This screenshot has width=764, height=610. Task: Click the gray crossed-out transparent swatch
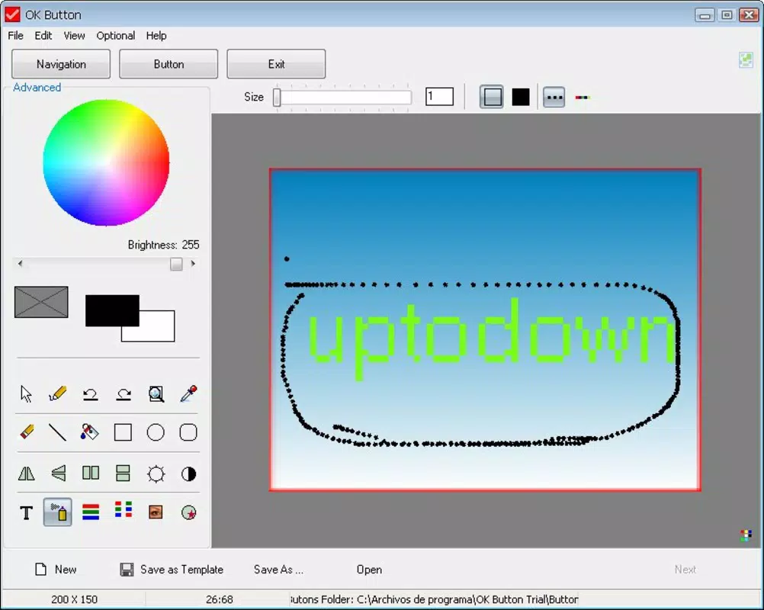coord(41,302)
